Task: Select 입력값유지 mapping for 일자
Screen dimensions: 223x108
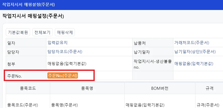Action: pos(58,43)
